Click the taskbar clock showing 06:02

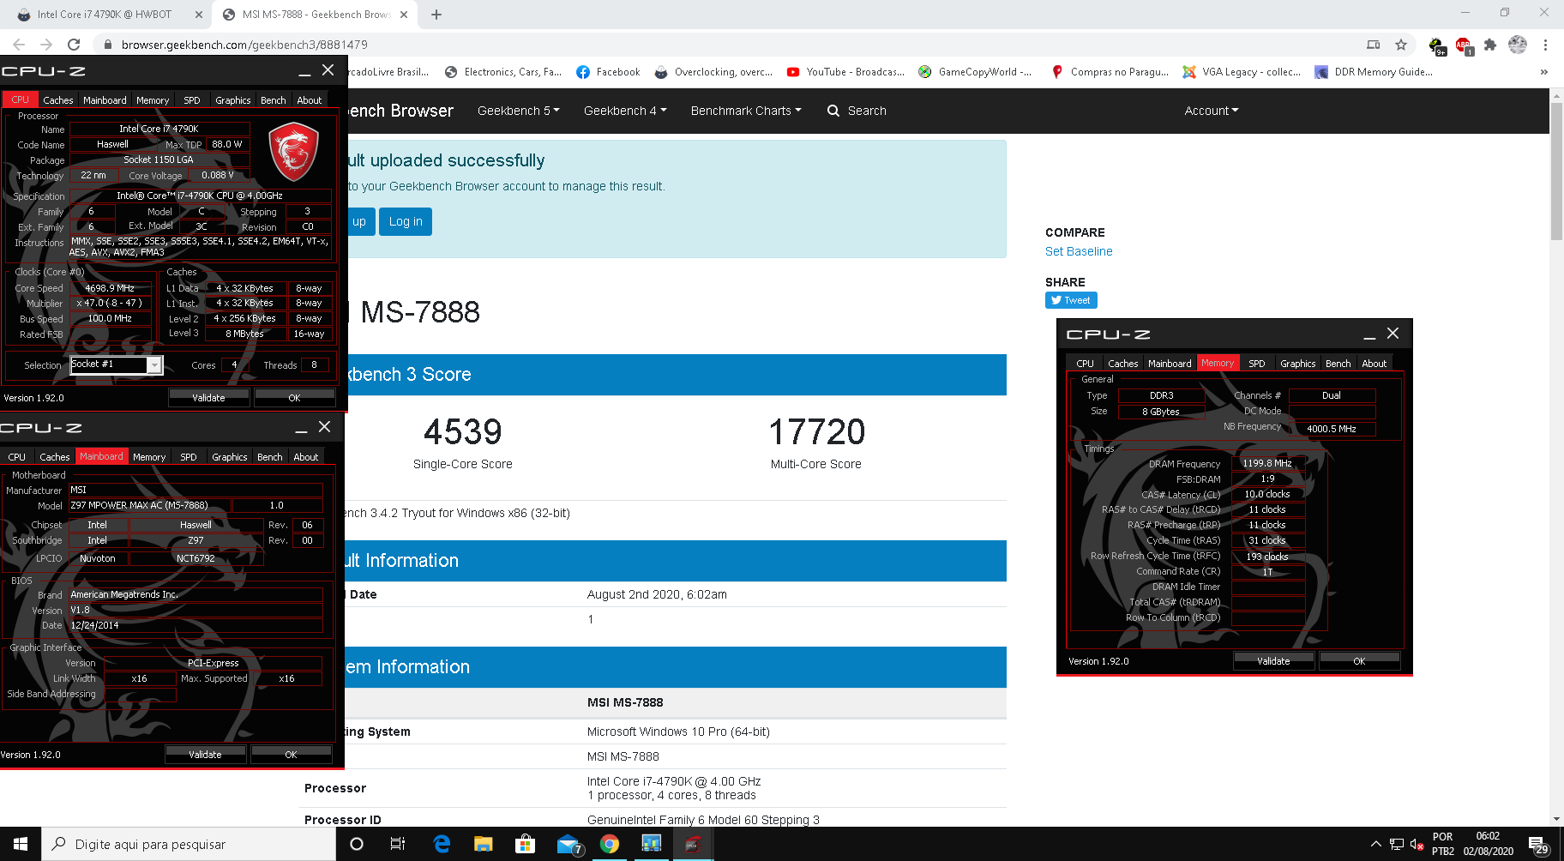click(x=1488, y=844)
